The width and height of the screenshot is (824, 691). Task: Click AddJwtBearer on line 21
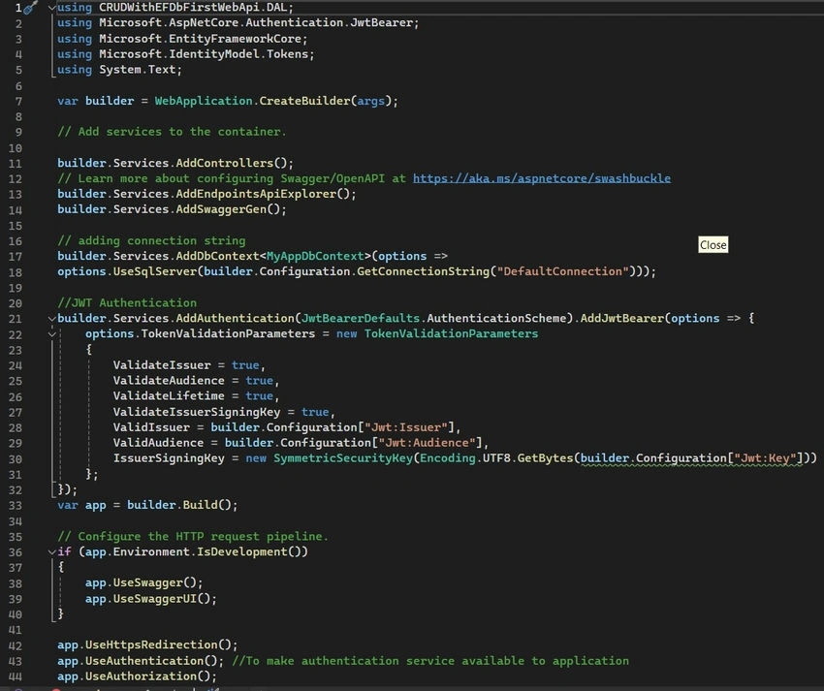tap(622, 319)
